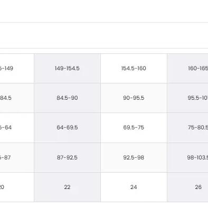
Task: Click the cell ending in -64
Action: point(17,128)
